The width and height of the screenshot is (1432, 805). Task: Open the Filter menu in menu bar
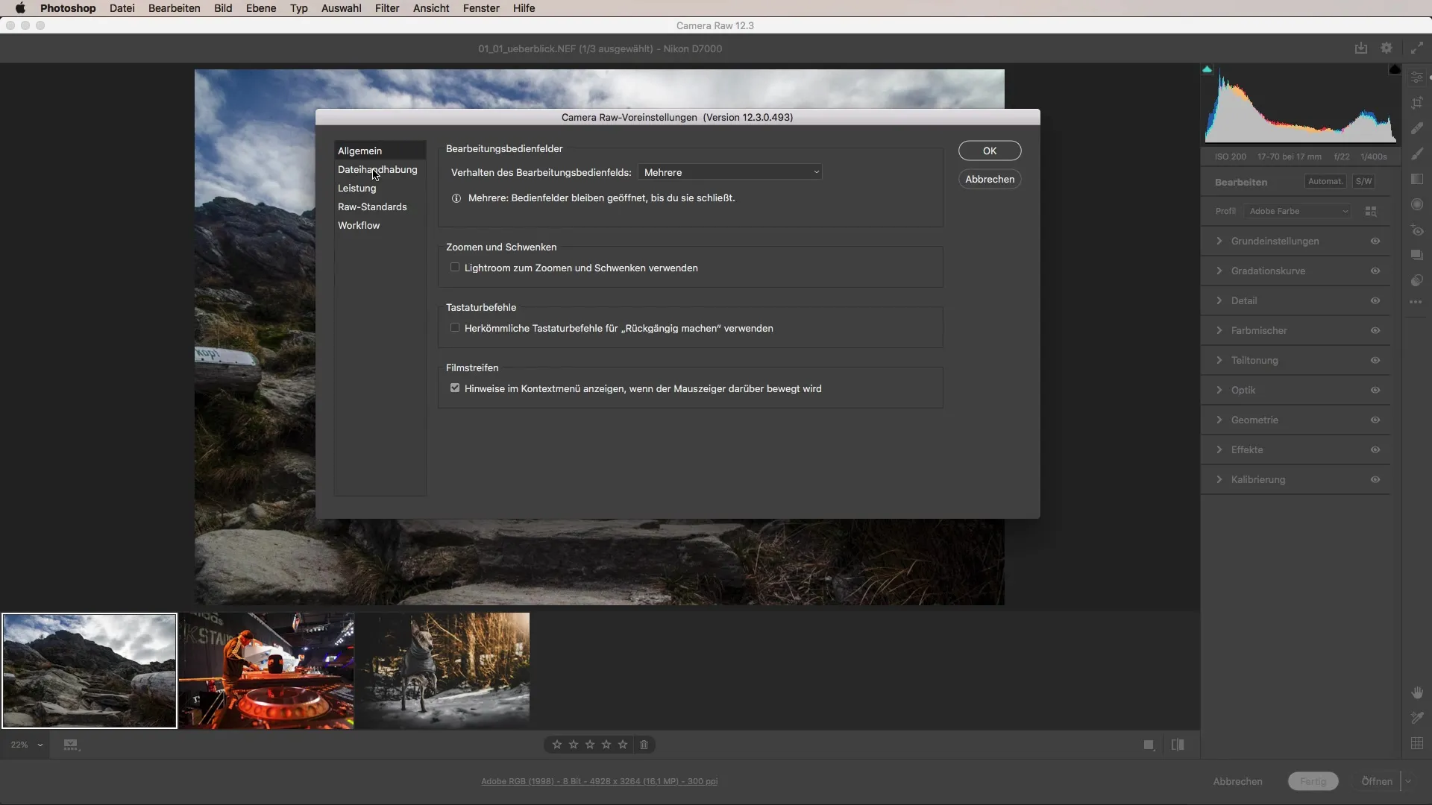pos(387,8)
